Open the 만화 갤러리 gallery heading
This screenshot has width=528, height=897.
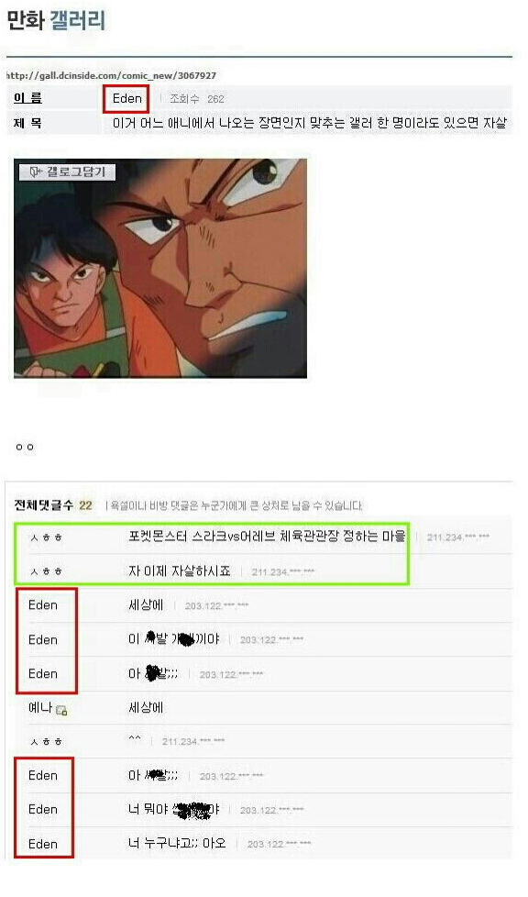click(56, 20)
